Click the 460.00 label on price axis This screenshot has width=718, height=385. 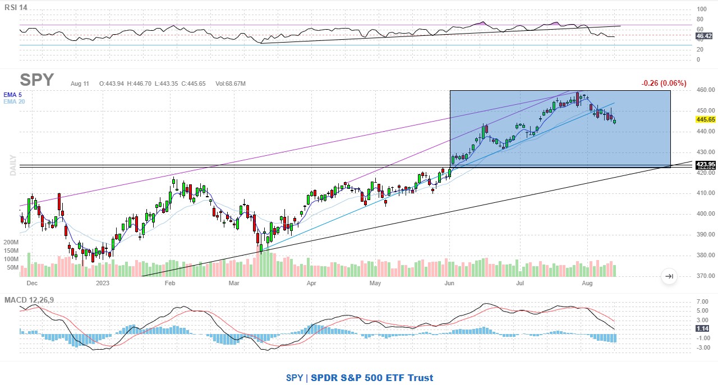click(705, 90)
